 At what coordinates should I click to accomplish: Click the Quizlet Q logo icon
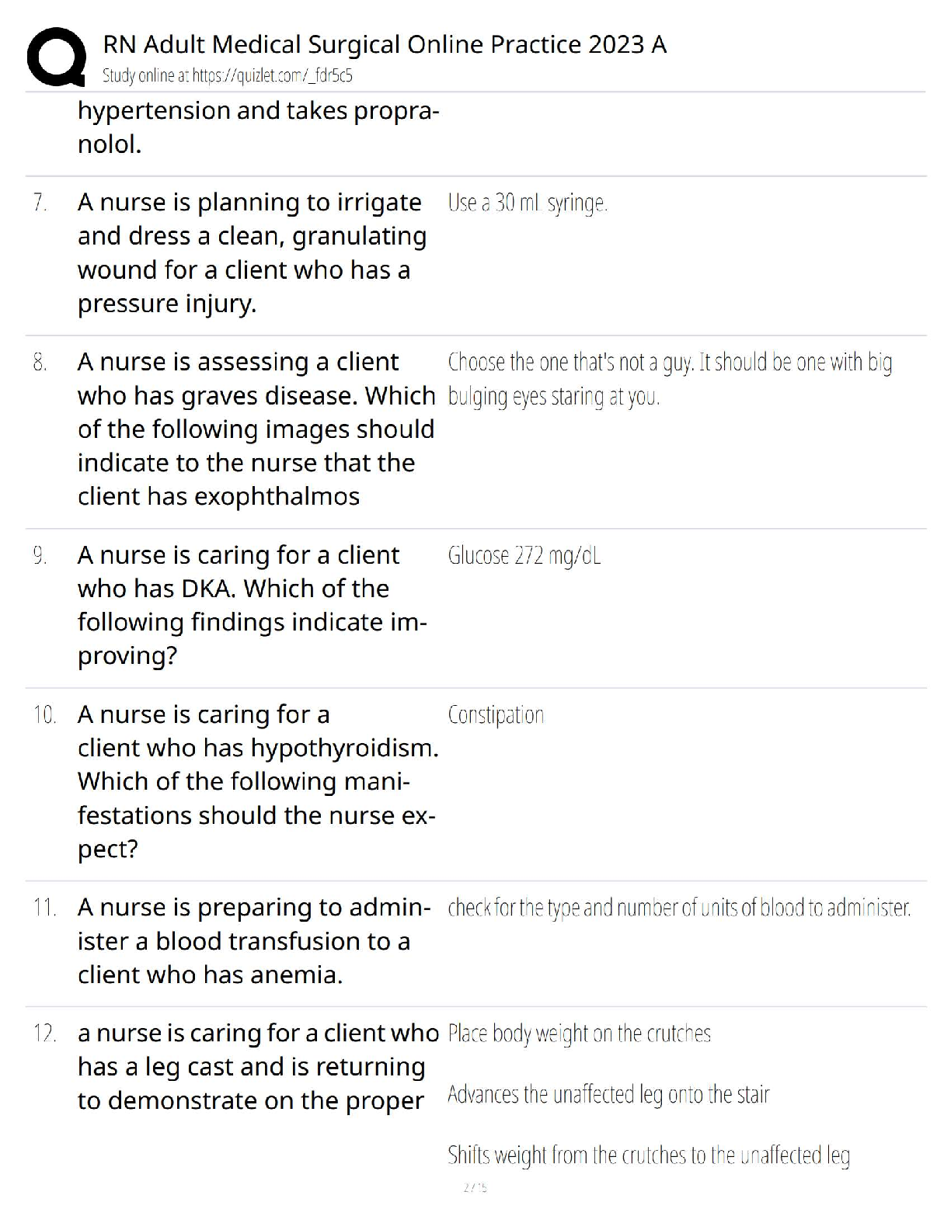56,57
